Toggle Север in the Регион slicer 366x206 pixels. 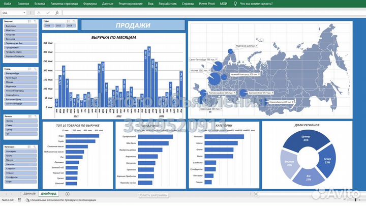(x=21, y=125)
